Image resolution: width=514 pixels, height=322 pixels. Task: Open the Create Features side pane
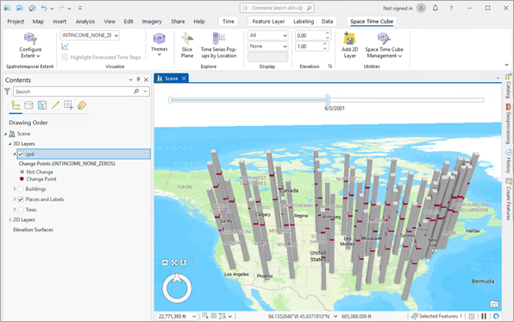pyautogui.click(x=508, y=199)
